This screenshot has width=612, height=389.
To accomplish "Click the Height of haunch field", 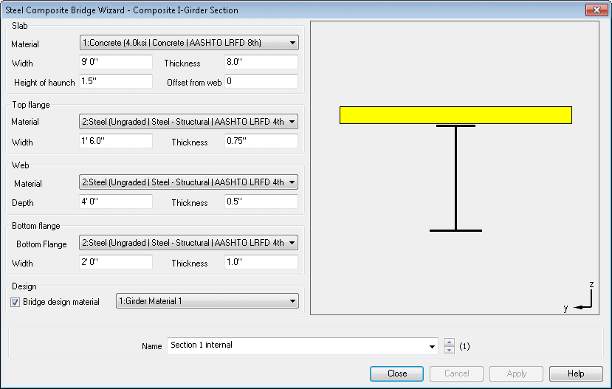I will (115, 82).
